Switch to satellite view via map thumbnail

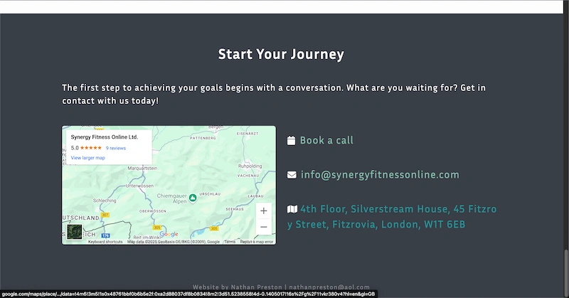pos(75,232)
